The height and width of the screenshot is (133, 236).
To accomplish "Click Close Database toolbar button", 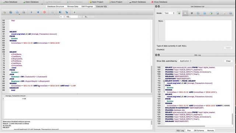I will [x=159, y=2].
